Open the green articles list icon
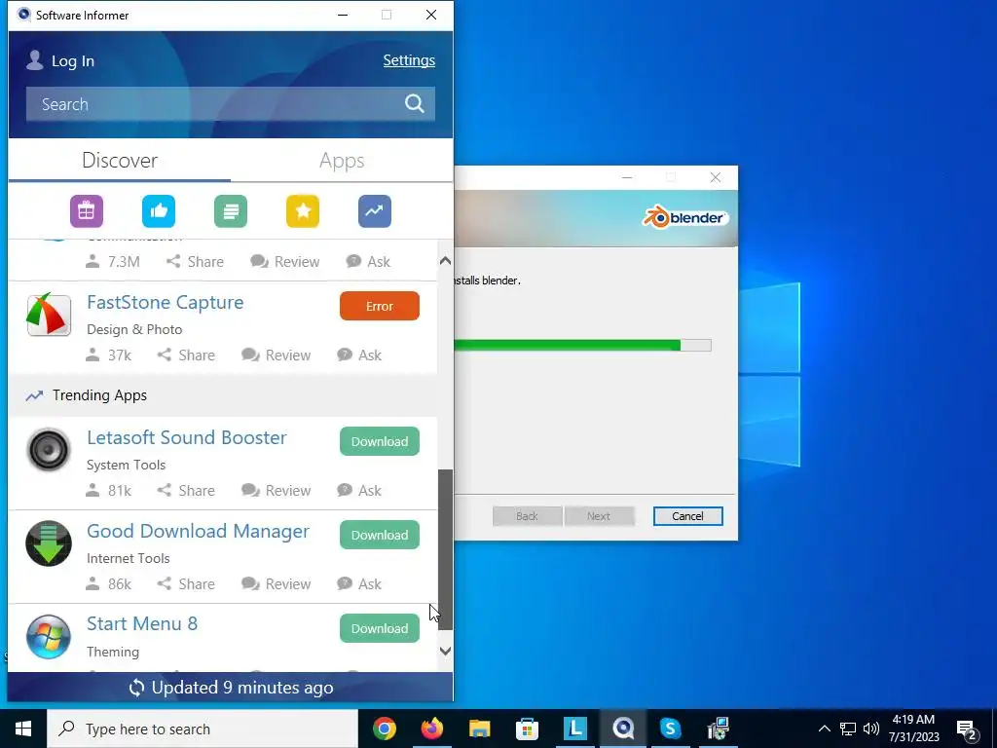This screenshot has width=997, height=748. pyautogui.click(x=231, y=211)
